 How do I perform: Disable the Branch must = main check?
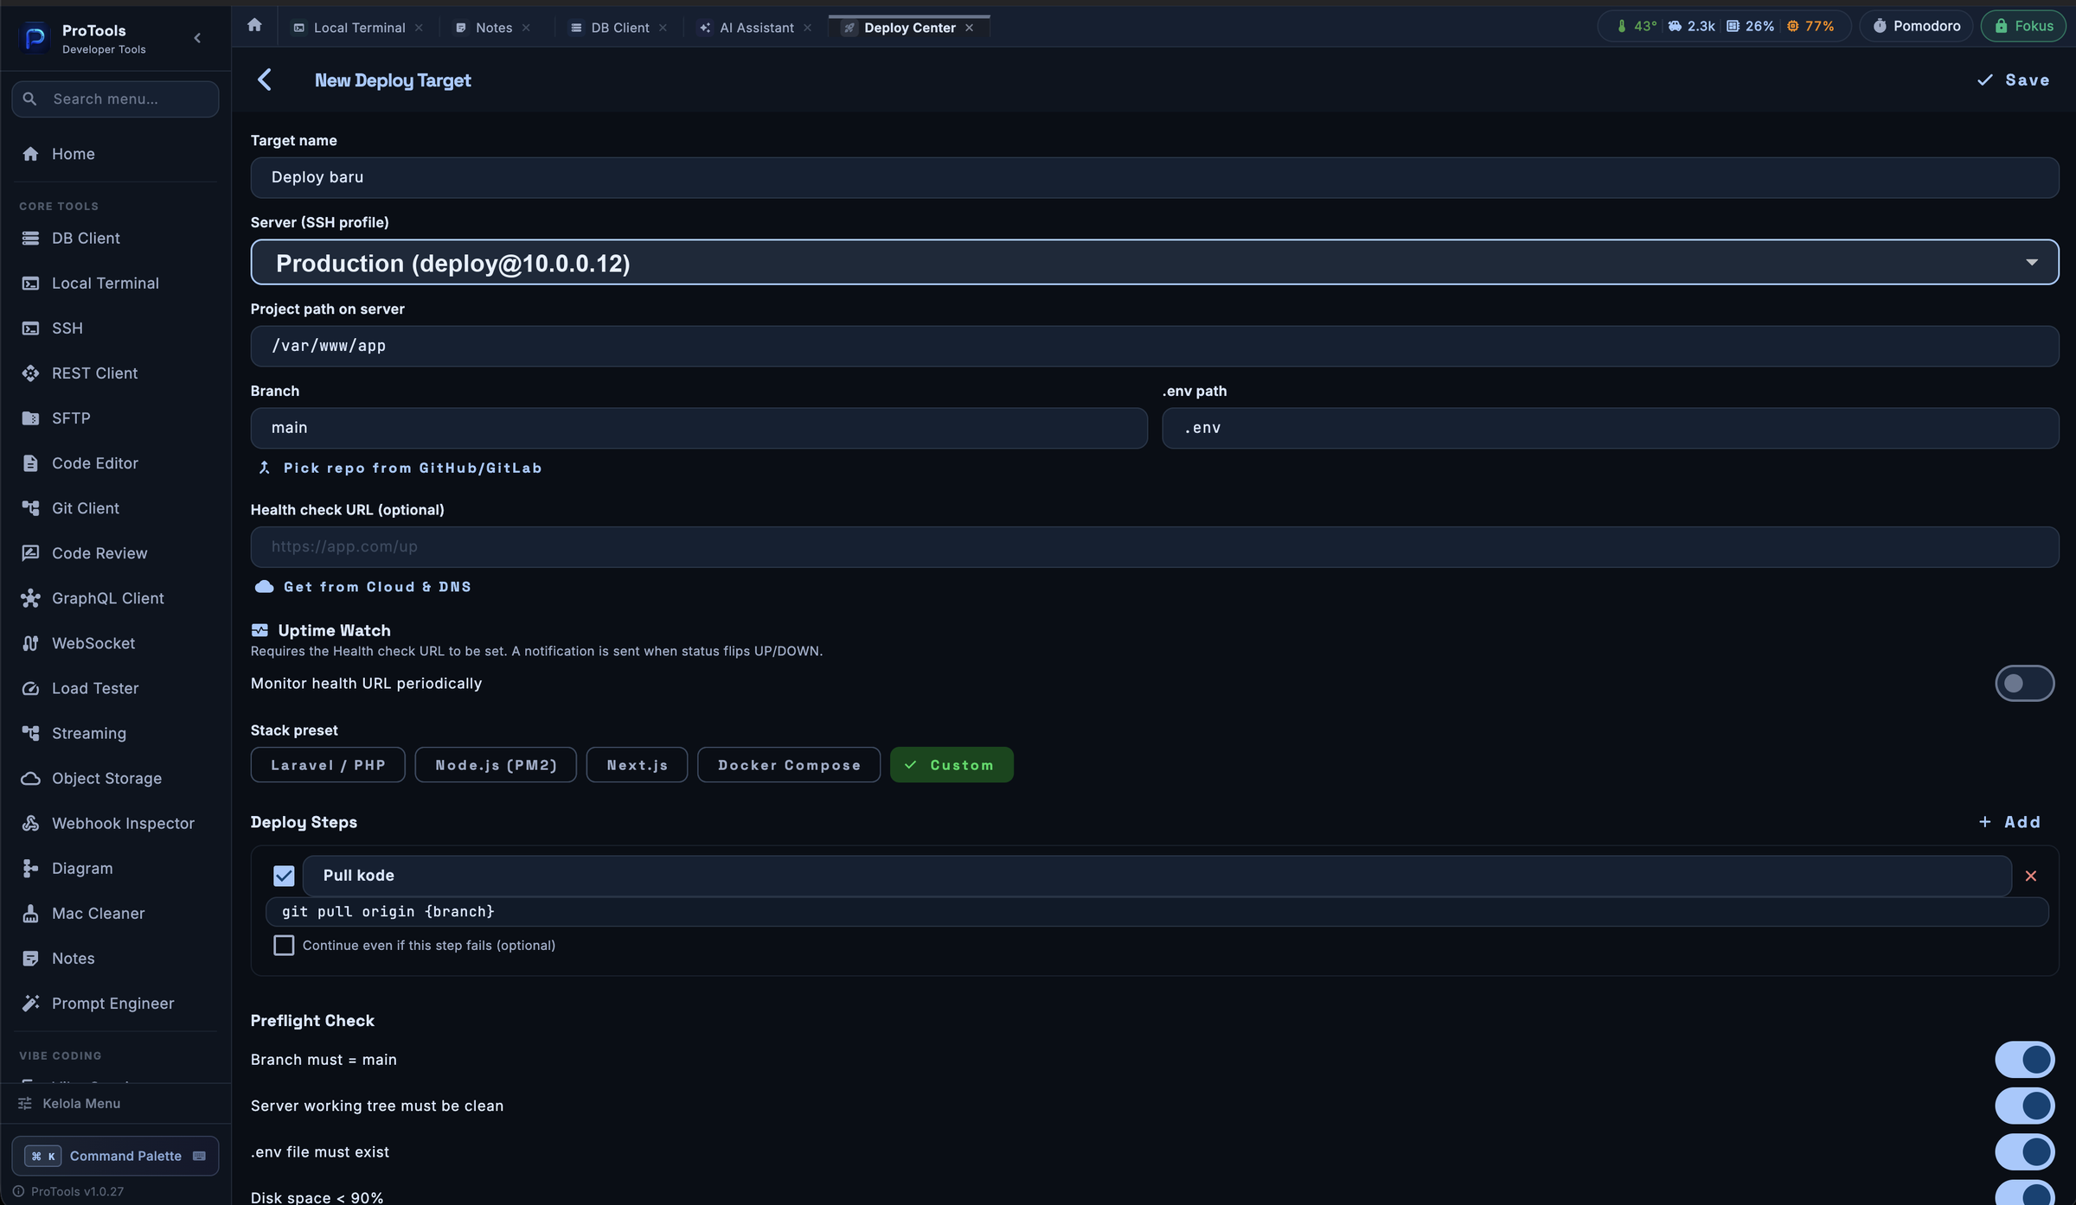point(2024,1059)
